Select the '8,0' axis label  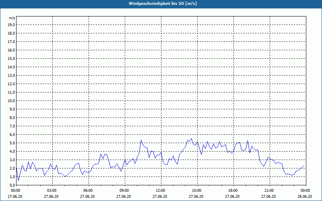[x=12, y=117]
